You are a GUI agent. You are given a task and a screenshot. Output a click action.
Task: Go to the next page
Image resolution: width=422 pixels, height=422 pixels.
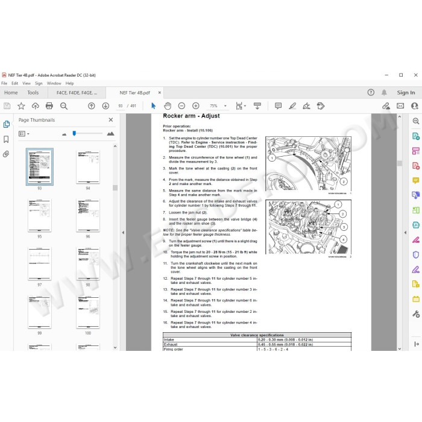(105, 106)
